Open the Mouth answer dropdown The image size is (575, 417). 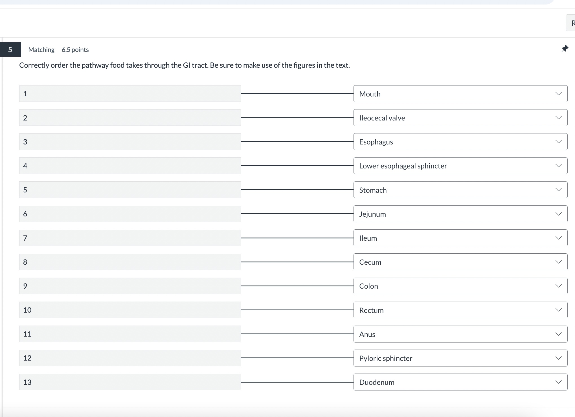pos(559,93)
